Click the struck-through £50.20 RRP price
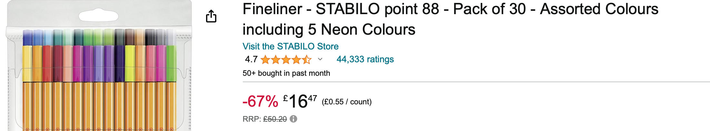710x131 pixels. 275,119
